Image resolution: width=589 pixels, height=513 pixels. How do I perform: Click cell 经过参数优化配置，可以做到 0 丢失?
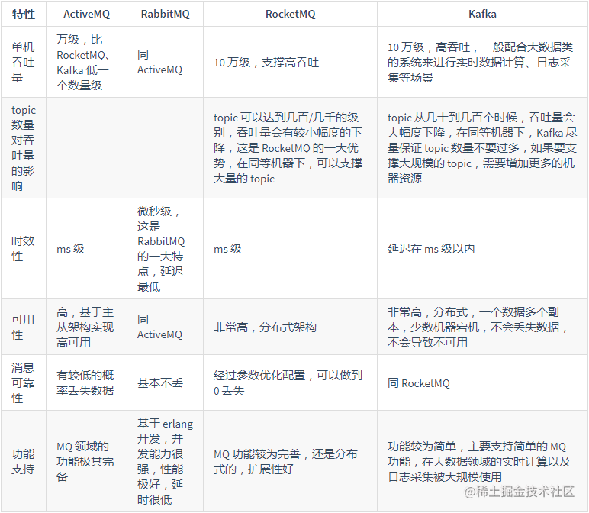point(290,382)
